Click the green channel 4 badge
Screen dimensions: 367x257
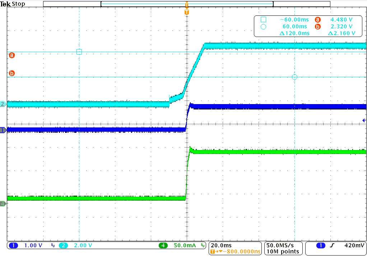(163, 246)
